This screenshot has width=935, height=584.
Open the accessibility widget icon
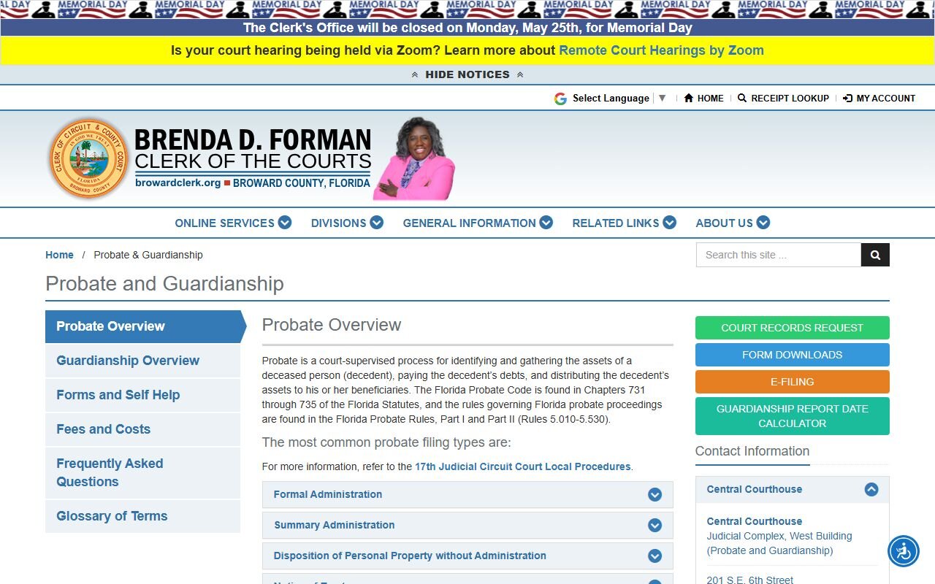click(904, 551)
